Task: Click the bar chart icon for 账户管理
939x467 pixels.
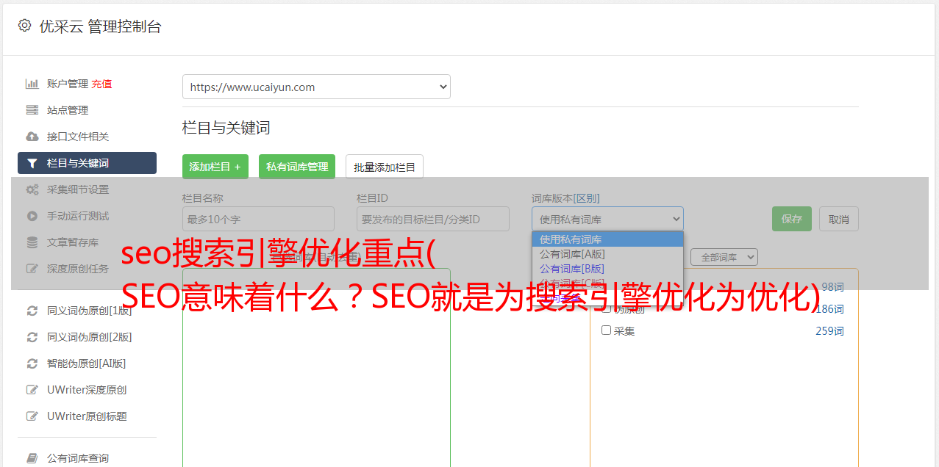Action: [x=32, y=84]
